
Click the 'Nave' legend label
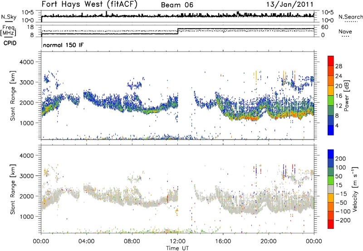(x=345, y=32)
